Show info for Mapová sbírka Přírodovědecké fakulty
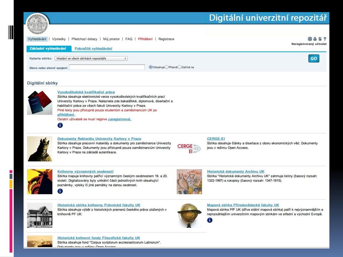 click(210, 220)
